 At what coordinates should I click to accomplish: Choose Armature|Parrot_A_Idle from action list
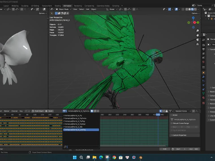81,127
